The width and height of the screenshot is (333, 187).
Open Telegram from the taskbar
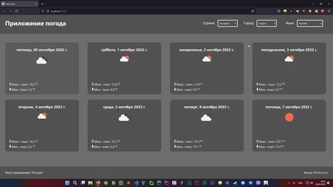[x=250, y=183]
